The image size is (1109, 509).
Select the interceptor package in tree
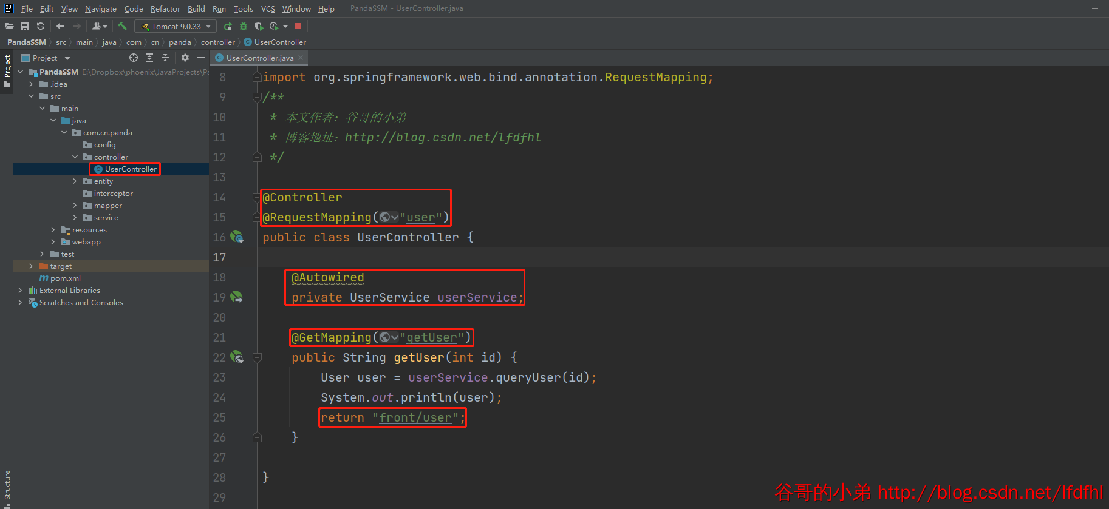[x=113, y=193]
